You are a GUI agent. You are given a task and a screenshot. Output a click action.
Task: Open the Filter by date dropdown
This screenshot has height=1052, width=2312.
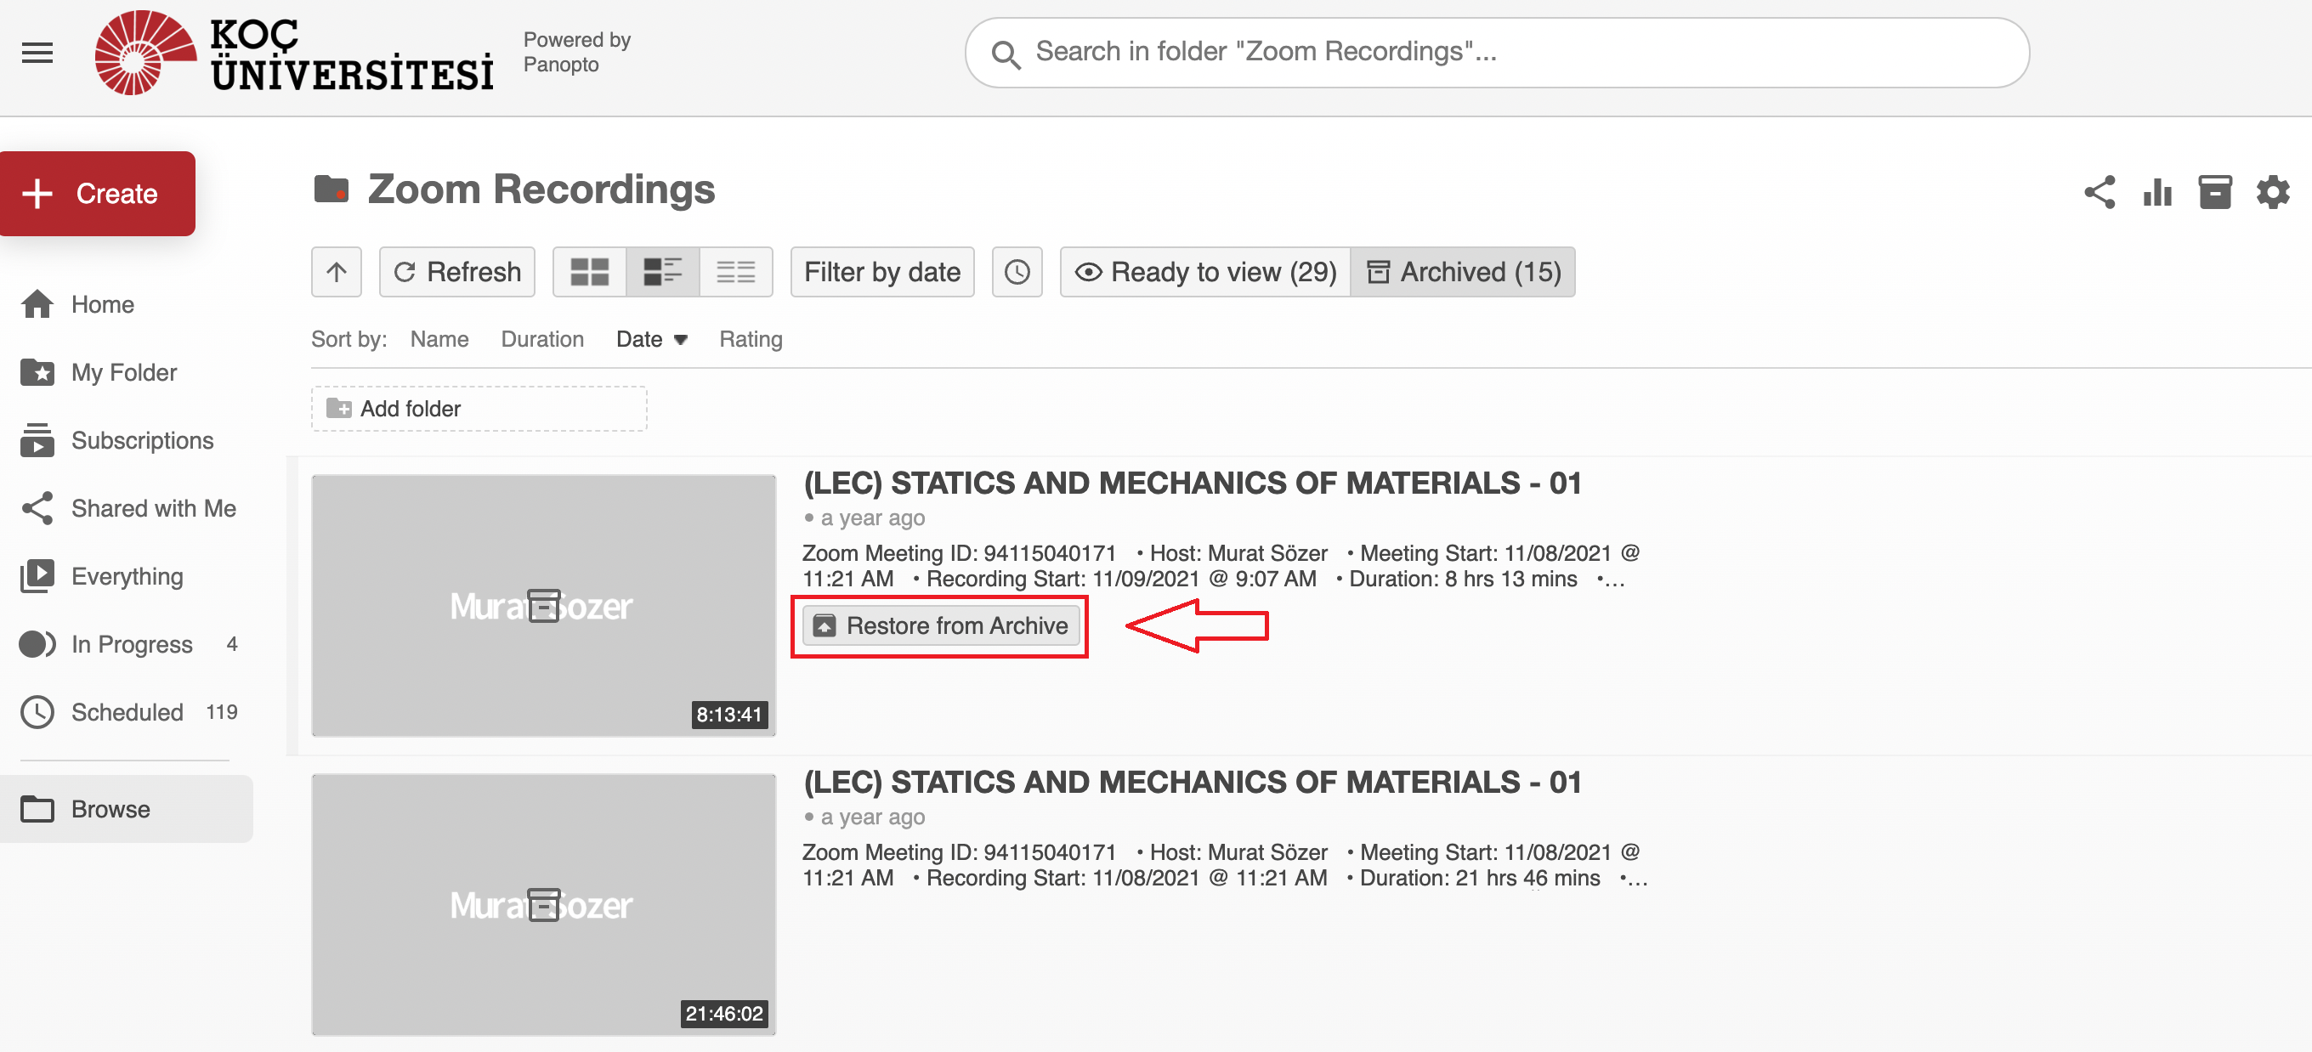coord(881,272)
